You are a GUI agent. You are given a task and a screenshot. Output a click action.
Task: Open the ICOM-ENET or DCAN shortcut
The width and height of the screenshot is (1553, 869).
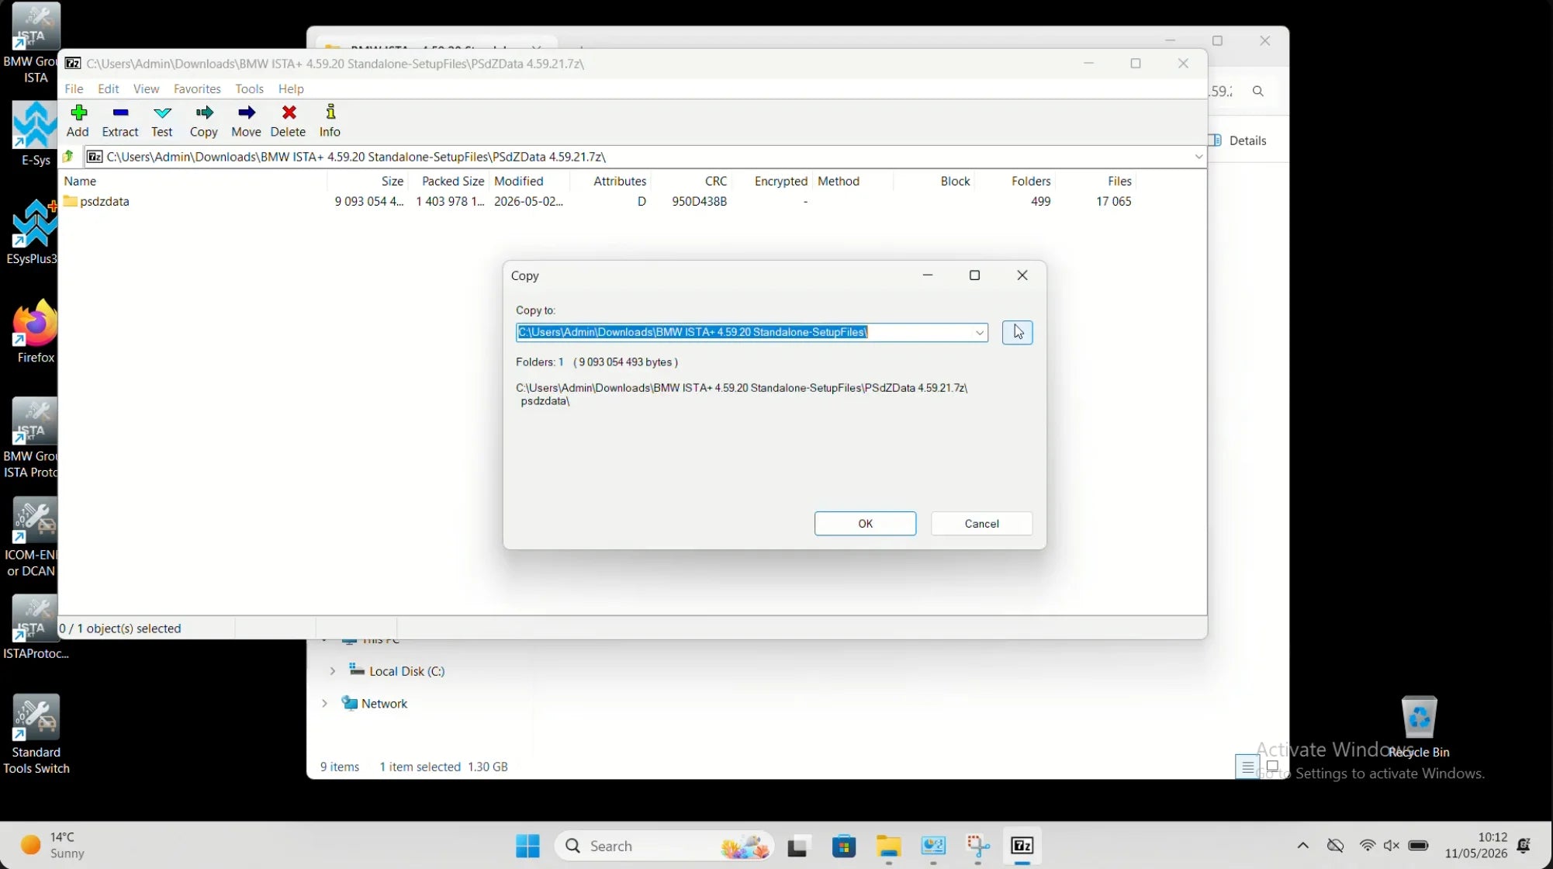click(31, 538)
